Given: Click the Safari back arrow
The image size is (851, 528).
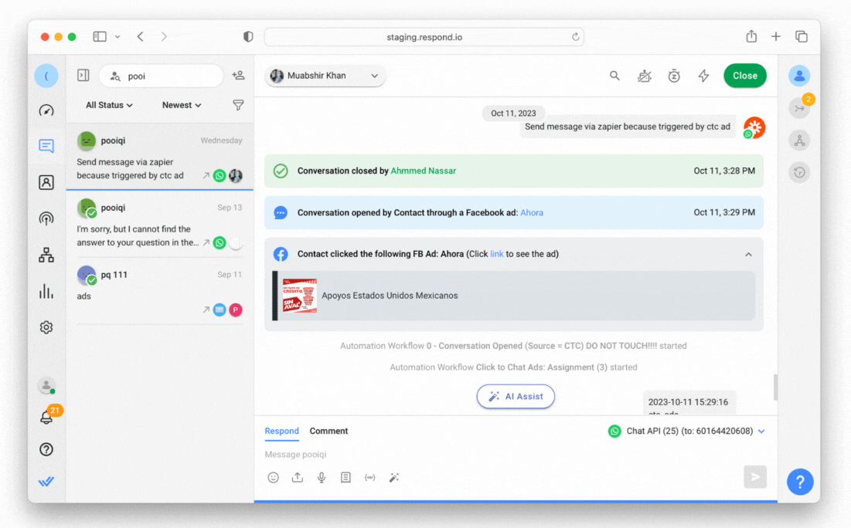Looking at the screenshot, I should pos(141,37).
